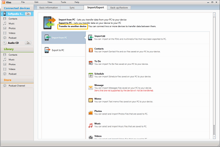Select the Softpedia connected device
The image size is (220, 147).
tap(15, 14)
